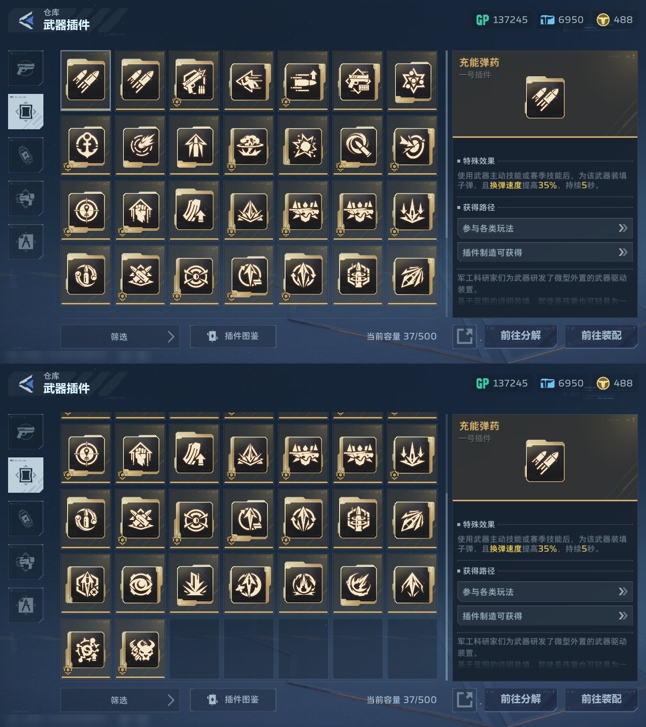Switch to pistol weapons tab in upper sidebar
The image size is (646, 727).
[x=26, y=68]
